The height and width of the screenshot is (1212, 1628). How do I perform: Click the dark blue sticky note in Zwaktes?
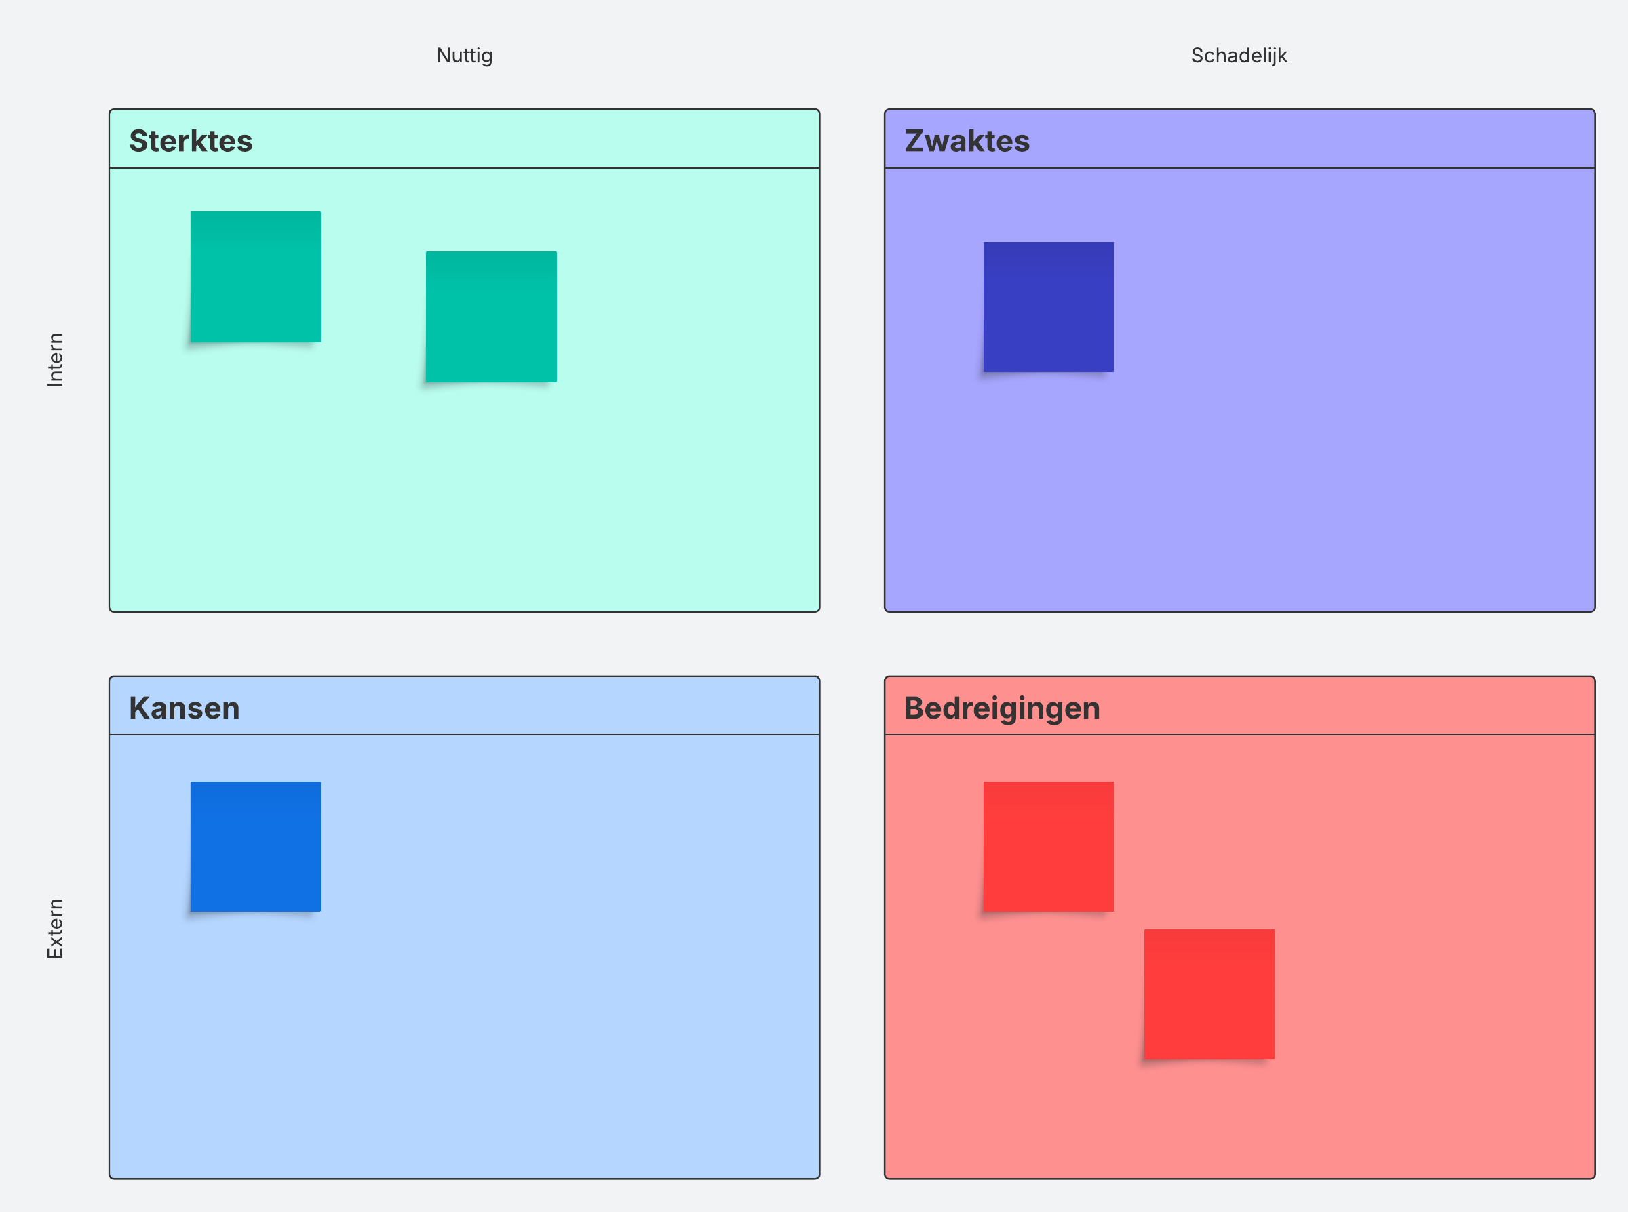[1048, 306]
